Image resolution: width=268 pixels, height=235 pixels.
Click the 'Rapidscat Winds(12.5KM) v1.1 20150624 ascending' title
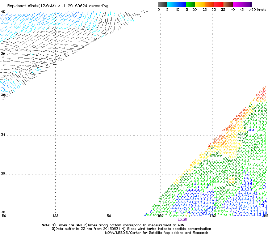click(x=58, y=6)
